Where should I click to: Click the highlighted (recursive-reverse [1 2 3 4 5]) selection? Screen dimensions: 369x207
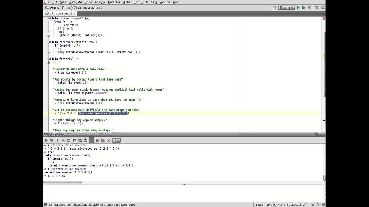[x=103, y=113]
